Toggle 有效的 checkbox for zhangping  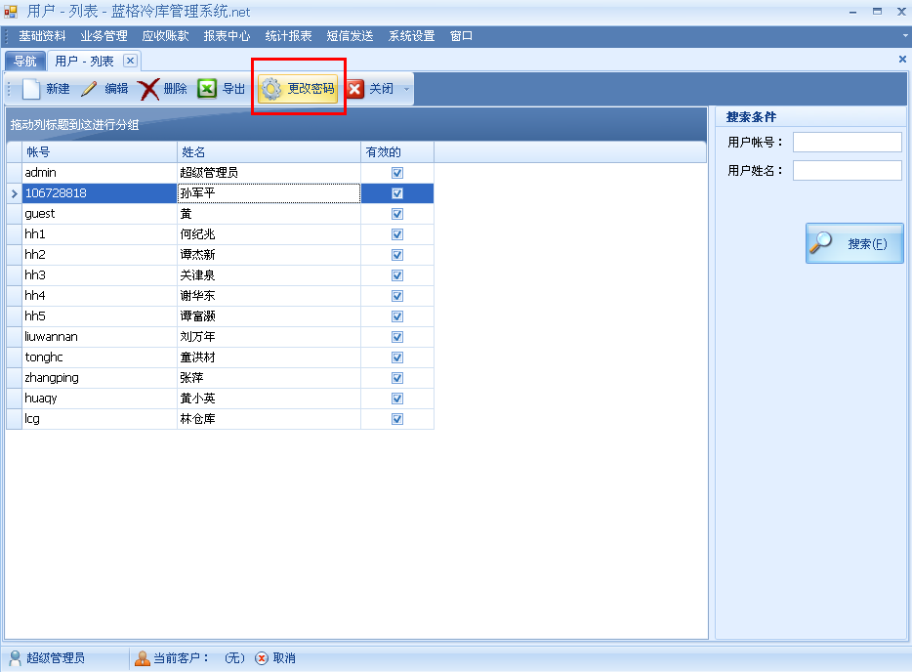397,378
